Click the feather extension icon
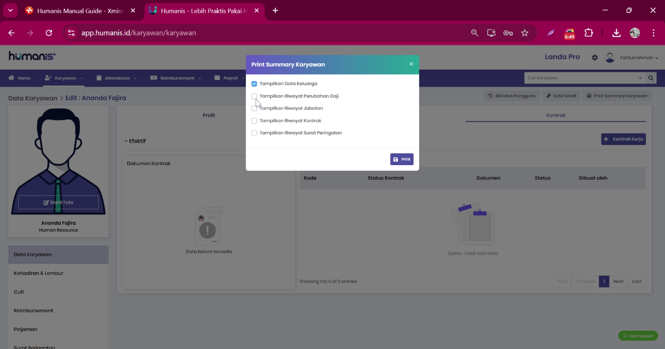Image resolution: width=665 pixels, height=349 pixels. click(551, 33)
